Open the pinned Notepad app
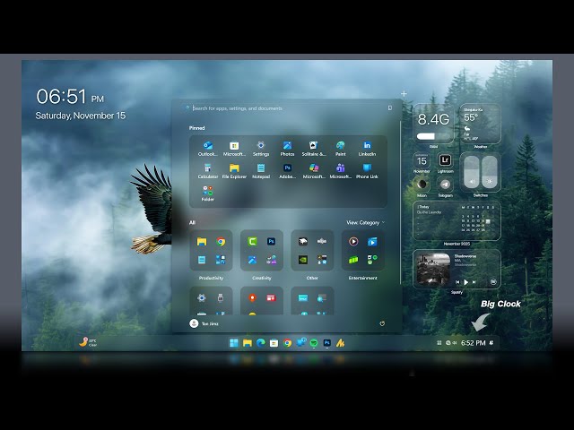The height and width of the screenshot is (430, 574). click(x=261, y=171)
